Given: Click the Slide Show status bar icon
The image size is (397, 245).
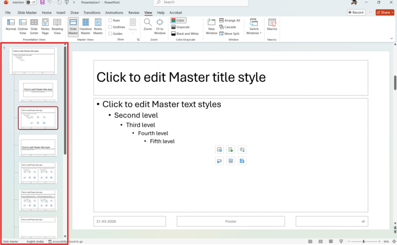Looking at the screenshot, I should [341, 241].
